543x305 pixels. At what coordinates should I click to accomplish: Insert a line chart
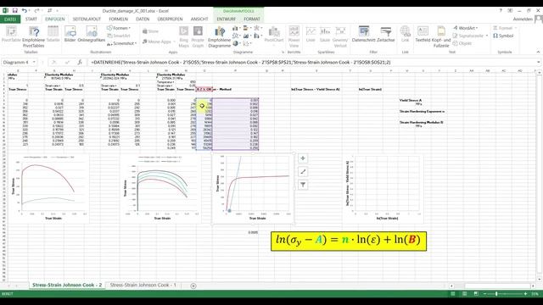coord(236,36)
